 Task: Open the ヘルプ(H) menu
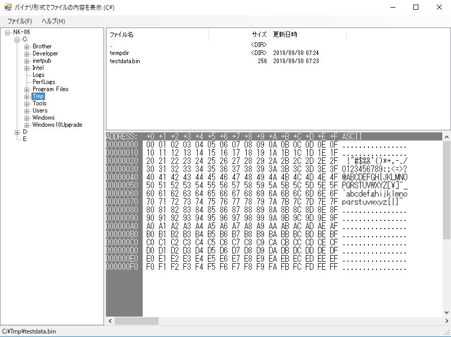53,21
